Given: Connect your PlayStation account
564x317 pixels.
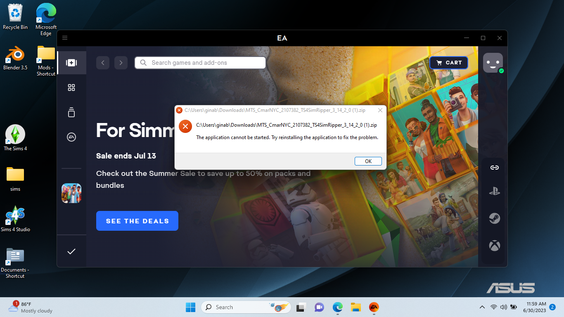Looking at the screenshot, I should pos(494,191).
